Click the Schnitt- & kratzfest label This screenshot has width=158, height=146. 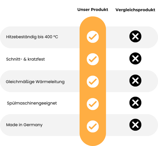click(25, 59)
